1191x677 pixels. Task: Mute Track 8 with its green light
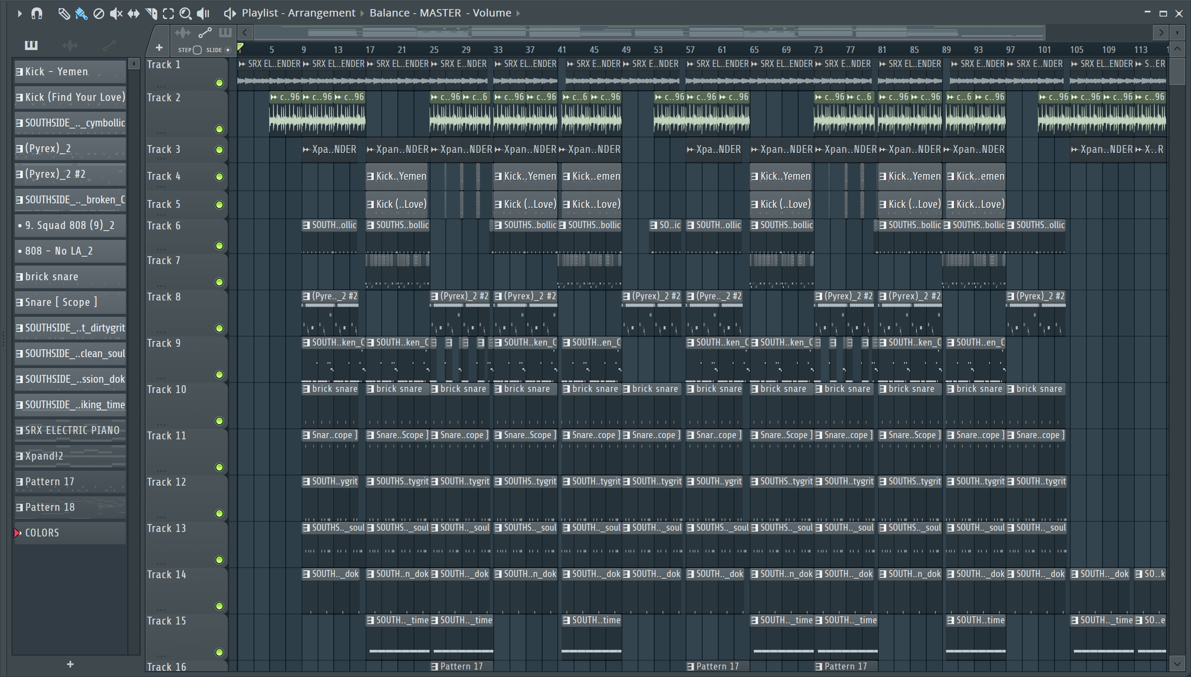pos(219,328)
